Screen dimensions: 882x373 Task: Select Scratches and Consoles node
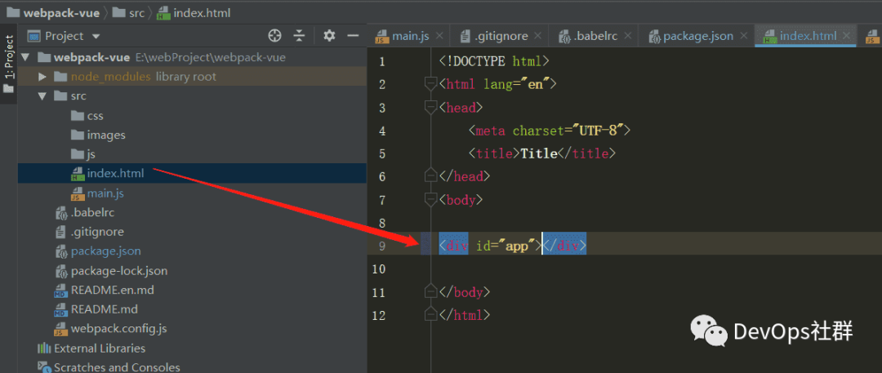pyautogui.click(x=109, y=367)
